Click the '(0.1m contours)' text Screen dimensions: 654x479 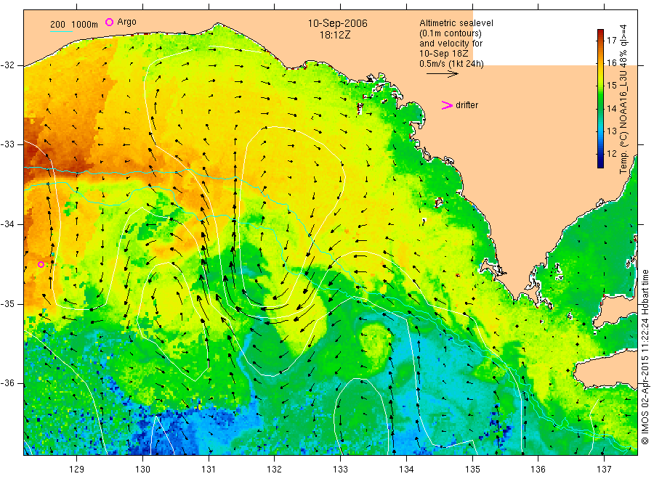pyautogui.click(x=451, y=33)
